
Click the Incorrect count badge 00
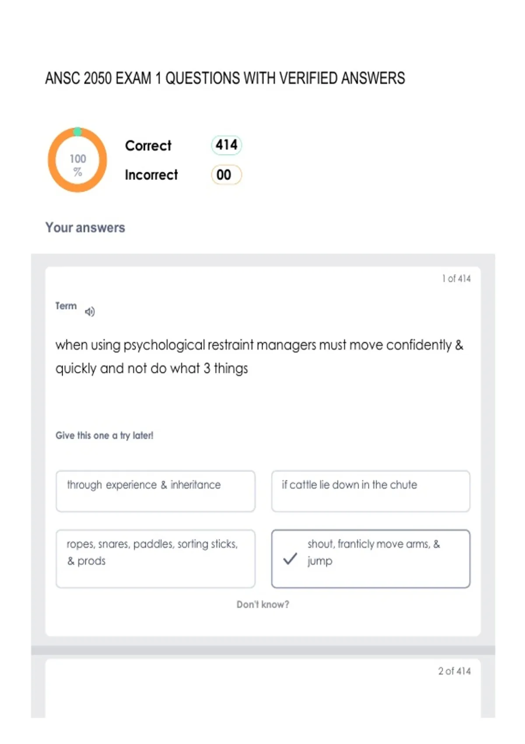(x=226, y=175)
